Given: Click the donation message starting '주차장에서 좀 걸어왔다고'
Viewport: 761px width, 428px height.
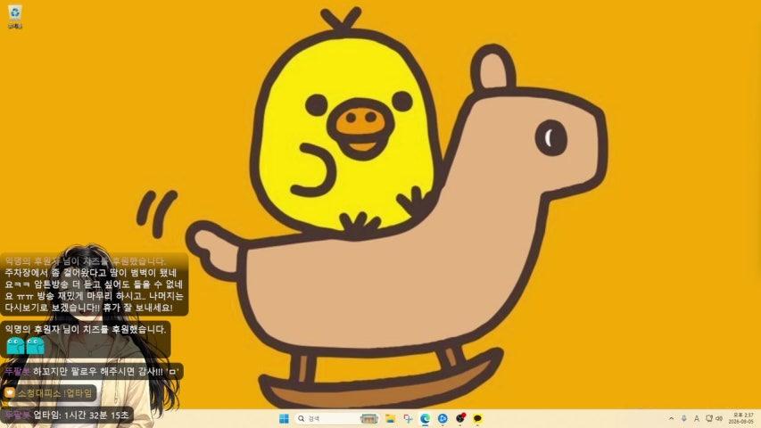Looking at the screenshot, I should [x=94, y=290].
